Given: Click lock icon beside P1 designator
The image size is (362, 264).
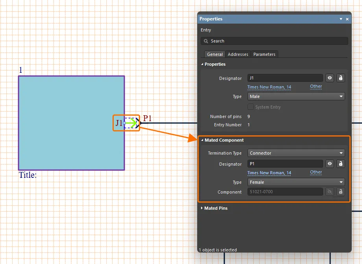Looking at the screenshot, I should pos(341,164).
